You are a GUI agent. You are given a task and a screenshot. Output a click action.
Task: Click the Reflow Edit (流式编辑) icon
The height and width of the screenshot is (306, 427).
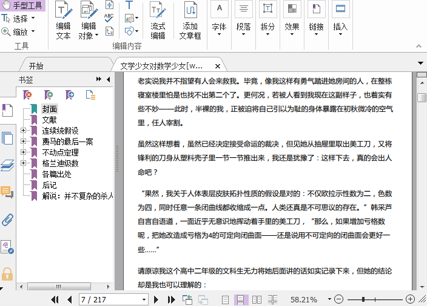pos(158,20)
